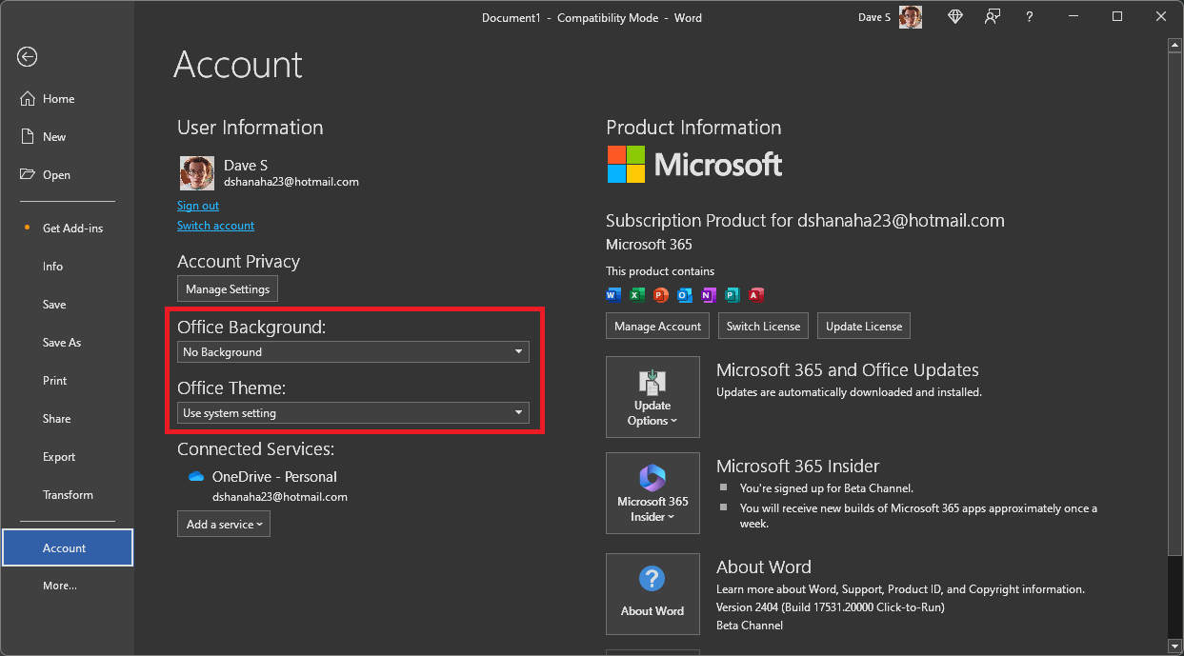Click the Word product icon
Screen dimensions: 1184x656
tap(613, 295)
